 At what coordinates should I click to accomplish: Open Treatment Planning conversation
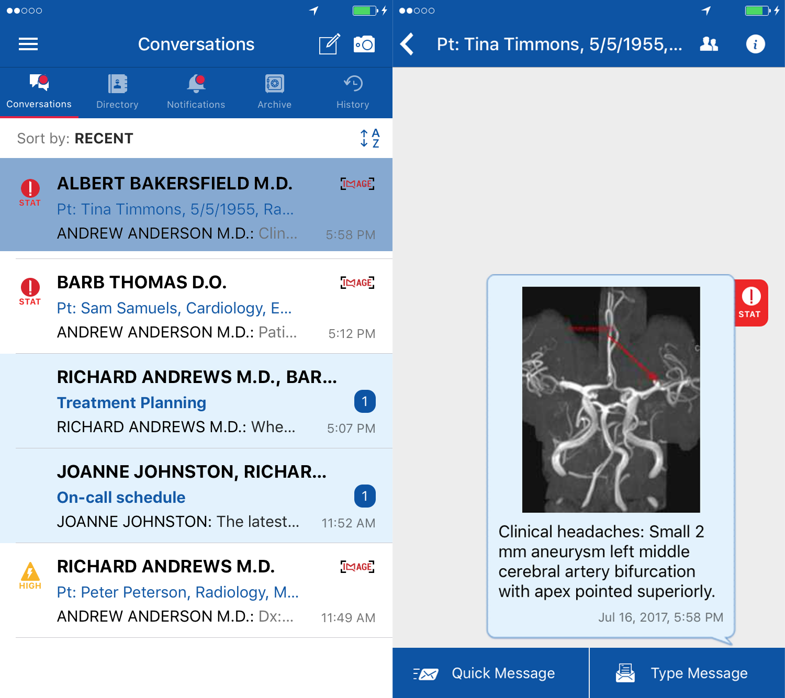196,401
